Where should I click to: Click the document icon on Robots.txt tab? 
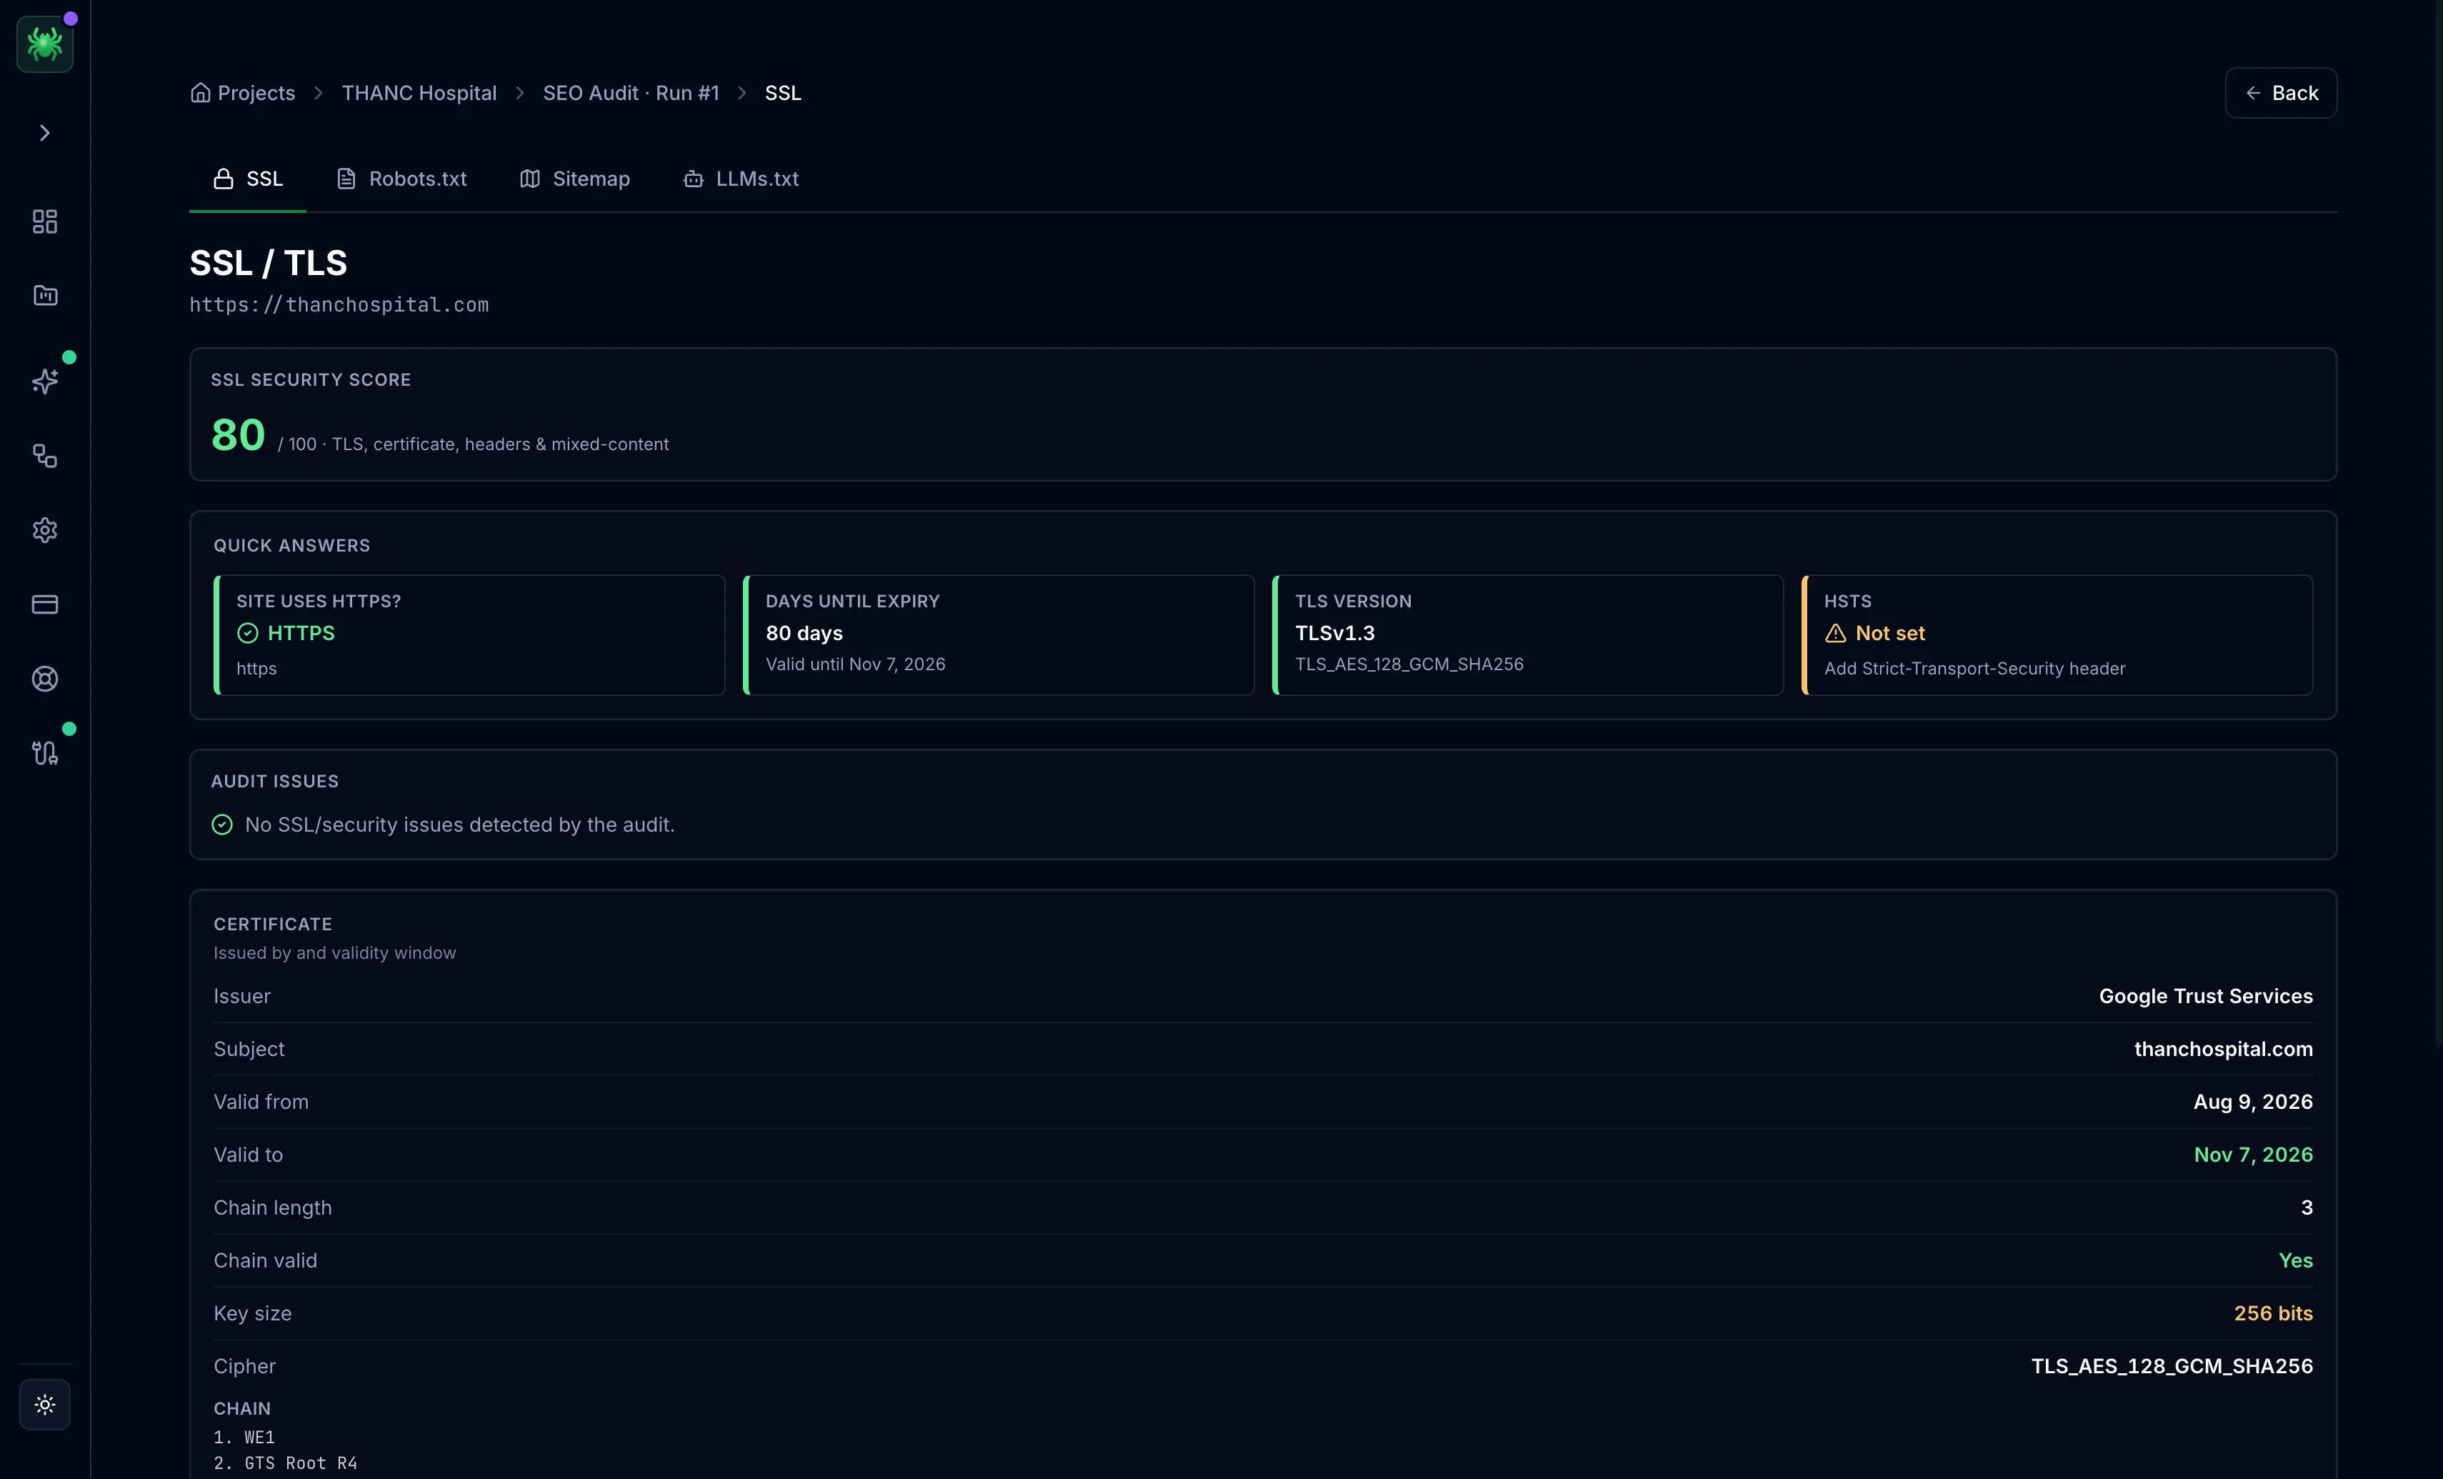pyautogui.click(x=346, y=179)
